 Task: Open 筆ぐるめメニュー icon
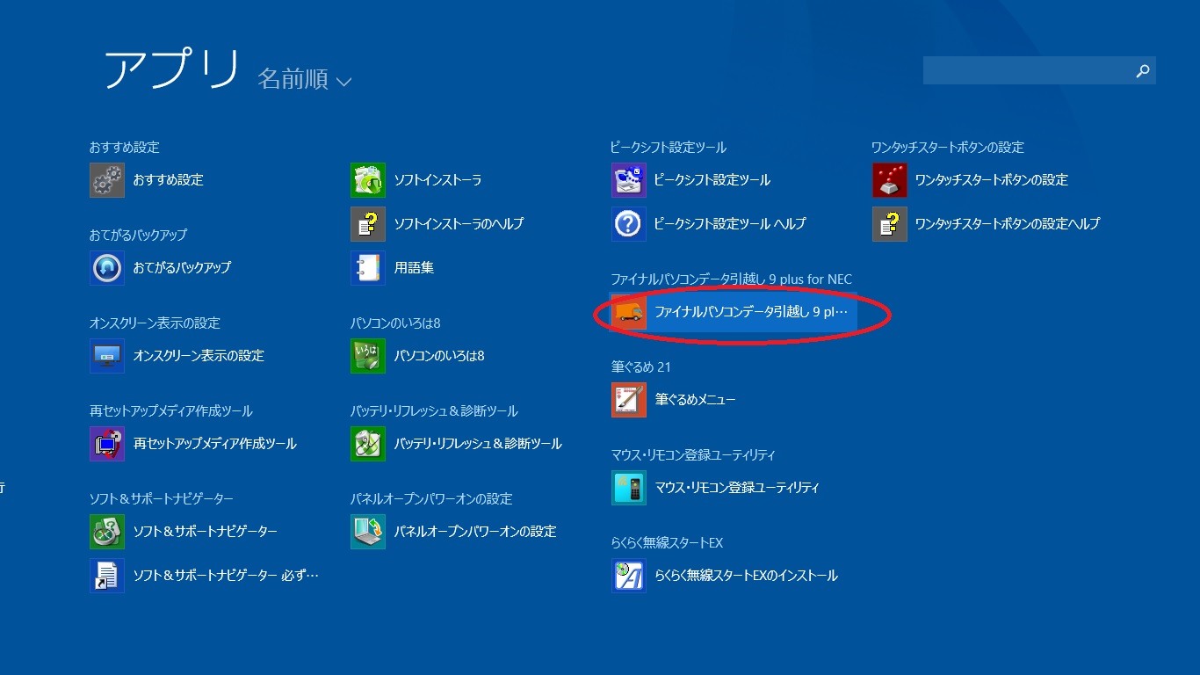pyautogui.click(x=629, y=400)
